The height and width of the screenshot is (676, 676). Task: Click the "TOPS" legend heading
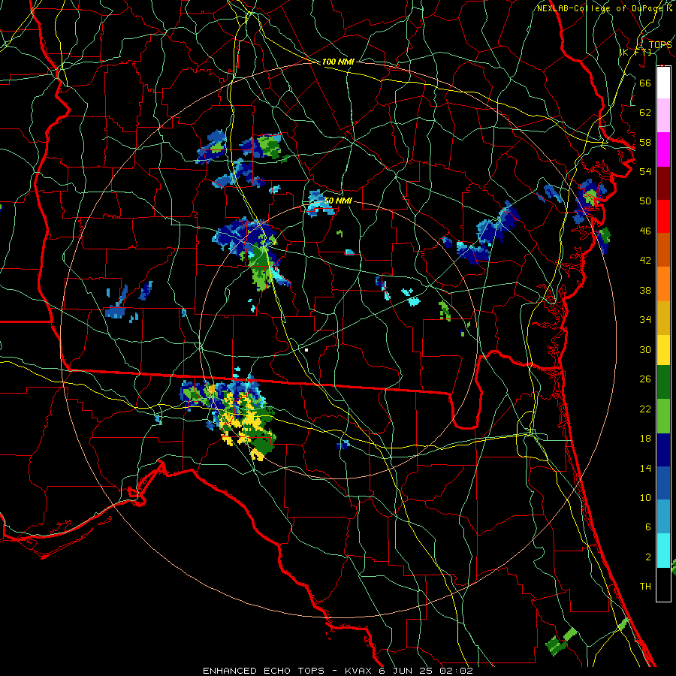(660, 44)
